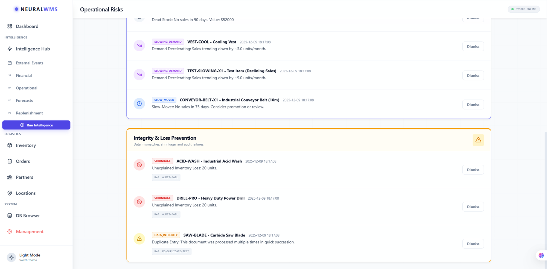Click the ACID-WASH shrinkage prohibited icon
The width and height of the screenshot is (547, 269).
[x=139, y=165]
